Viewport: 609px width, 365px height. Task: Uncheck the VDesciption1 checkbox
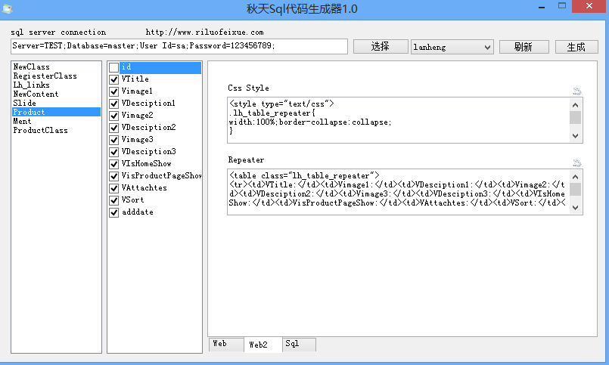(113, 104)
